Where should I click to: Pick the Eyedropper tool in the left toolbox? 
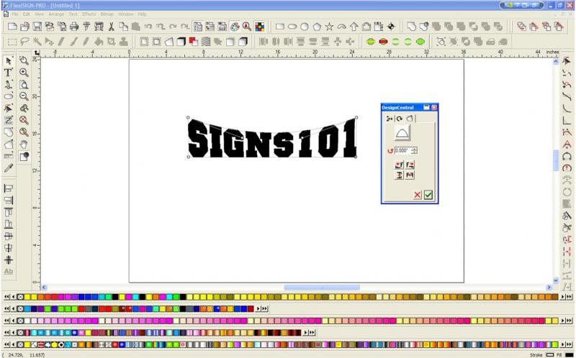(9, 168)
